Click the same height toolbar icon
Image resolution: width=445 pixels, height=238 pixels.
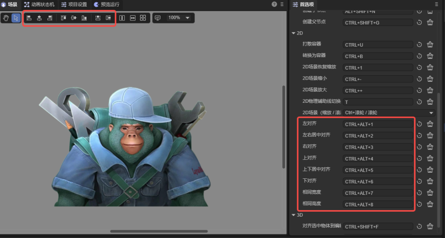(108, 18)
